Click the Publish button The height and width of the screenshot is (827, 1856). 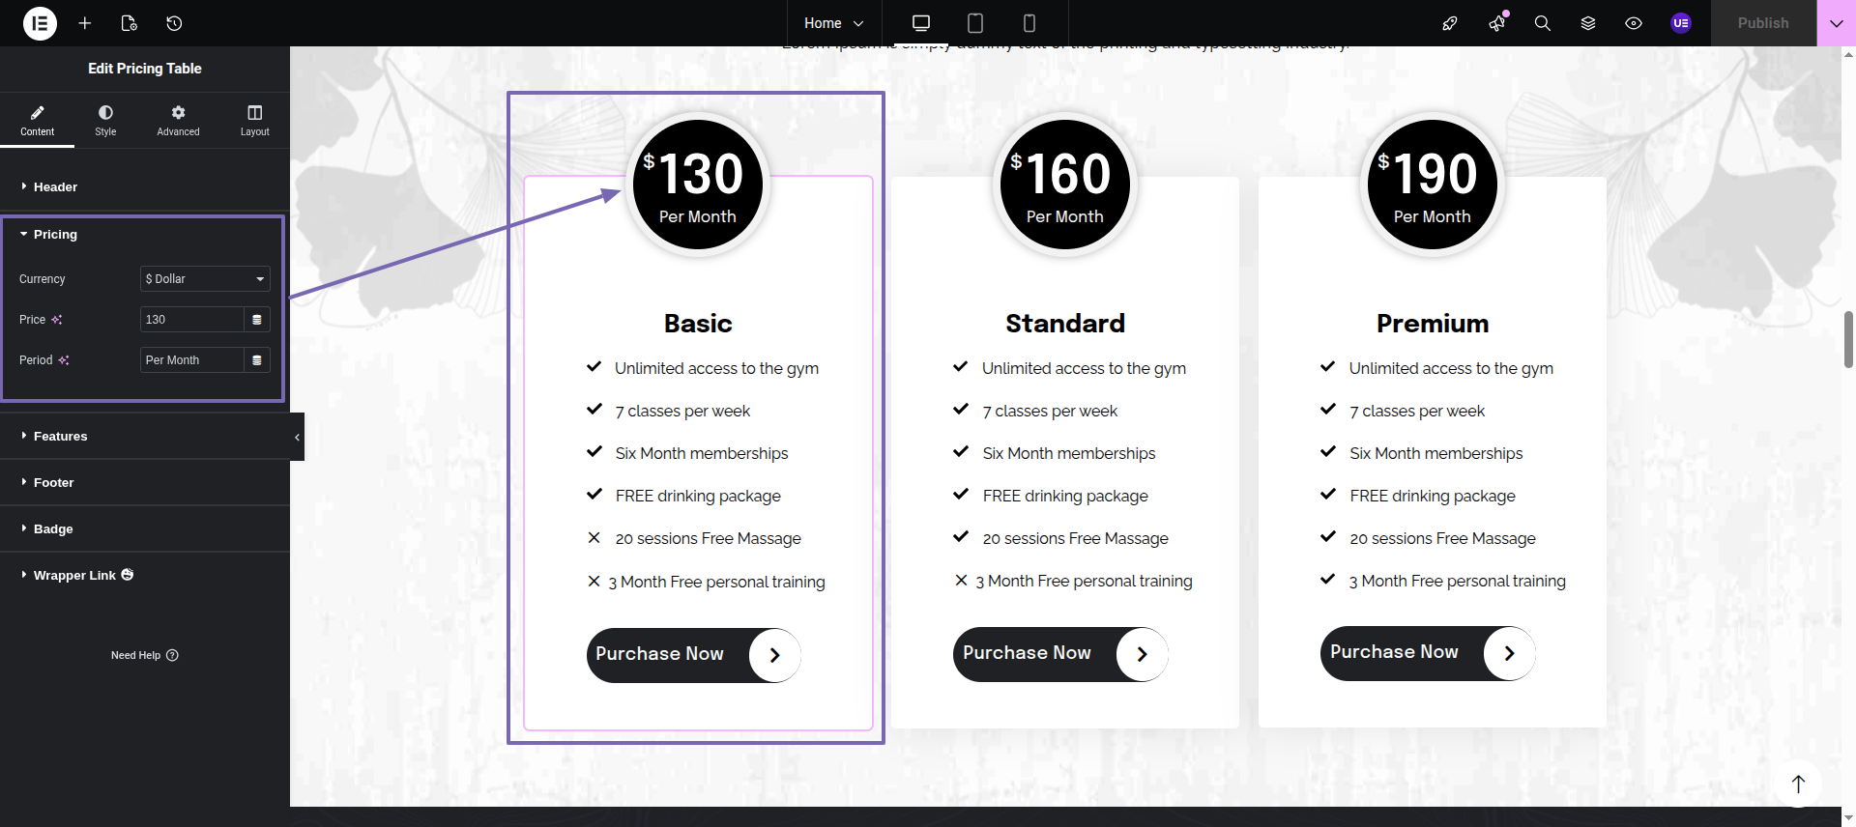(x=1762, y=23)
